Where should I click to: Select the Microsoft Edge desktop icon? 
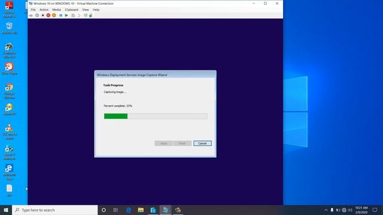pyautogui.click(x=10, y=173)
